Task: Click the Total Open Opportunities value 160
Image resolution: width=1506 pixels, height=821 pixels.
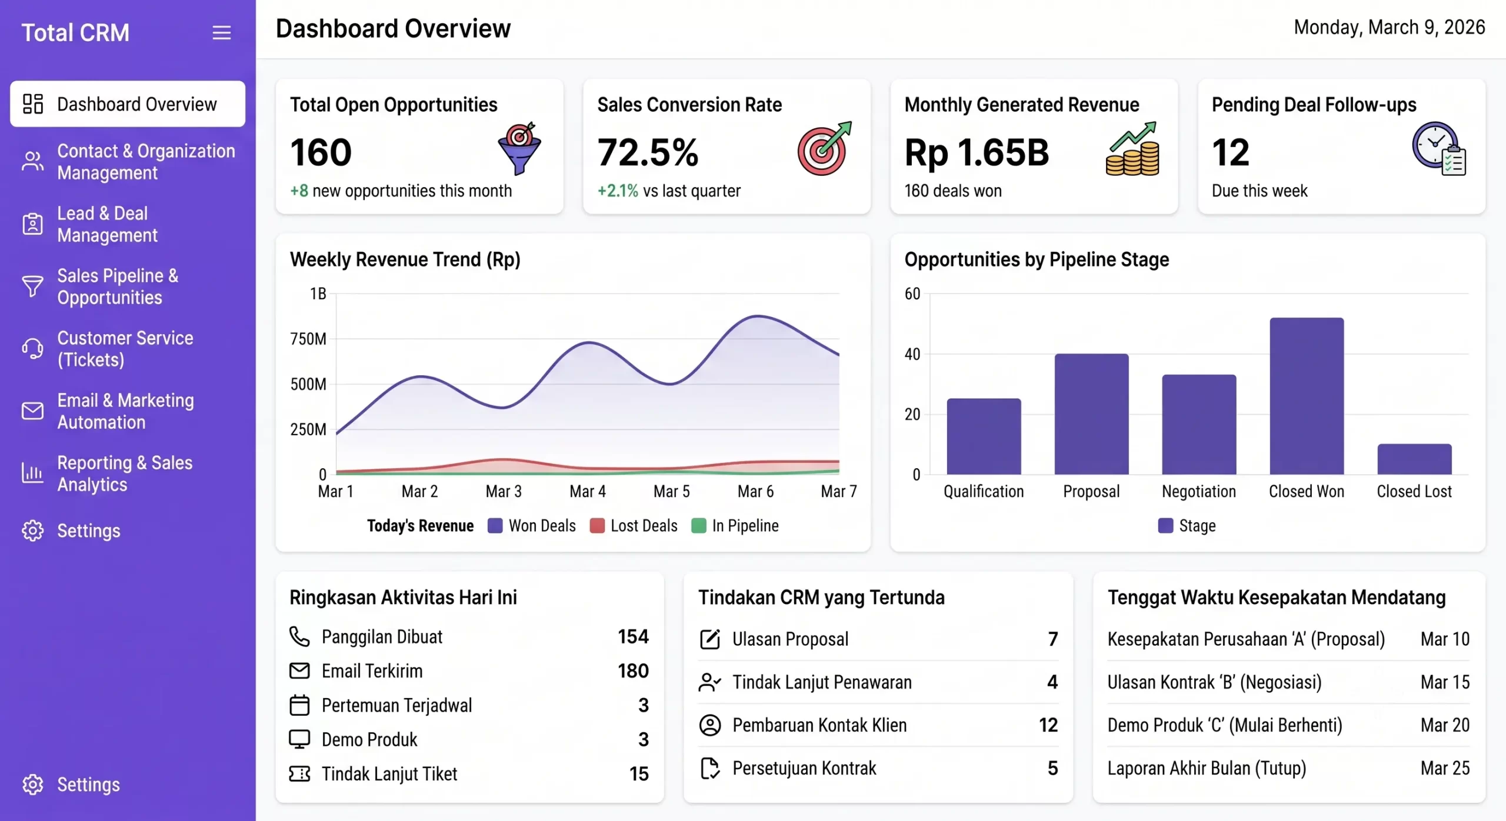Action: point(321,152)
